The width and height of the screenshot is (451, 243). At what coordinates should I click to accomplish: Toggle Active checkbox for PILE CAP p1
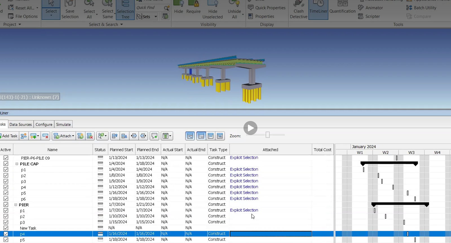tap(6, 170)
